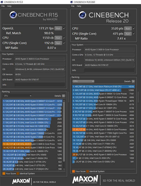Select rank 17 Core i7-3930K row in R15

coord(32,158)
